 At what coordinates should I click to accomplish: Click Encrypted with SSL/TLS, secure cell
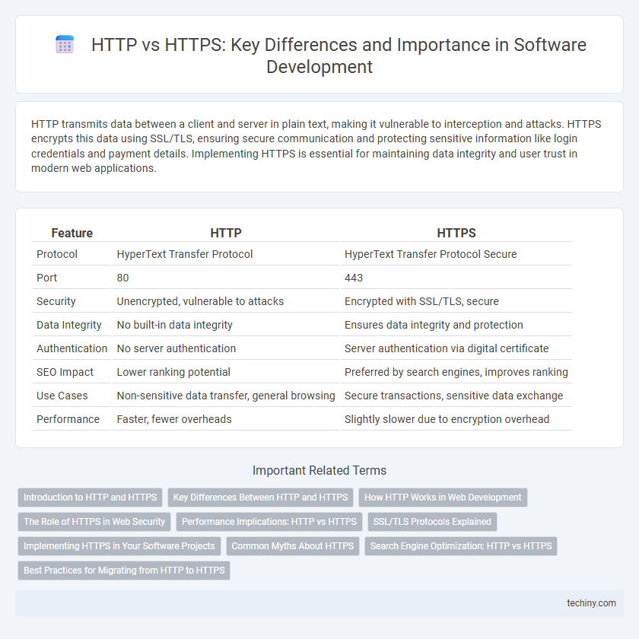(x=456, y=301)
